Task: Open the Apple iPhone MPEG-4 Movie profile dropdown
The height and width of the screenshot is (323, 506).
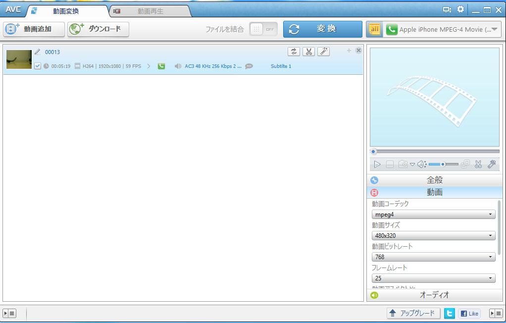Action: point(443,29)
